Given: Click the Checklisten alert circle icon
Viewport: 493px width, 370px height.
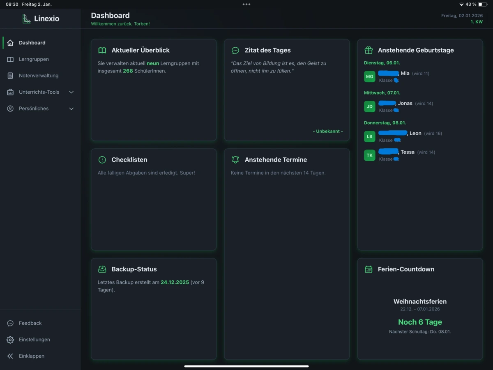Looking at the screenshot, I should (102, 160).
